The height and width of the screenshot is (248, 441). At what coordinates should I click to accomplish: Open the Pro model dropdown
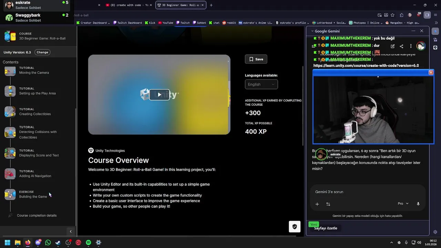click(403, 204)
